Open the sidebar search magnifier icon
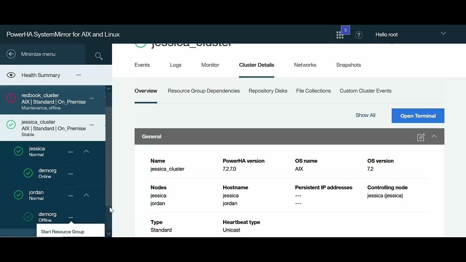466x262 pixels. tap(99, 56)
